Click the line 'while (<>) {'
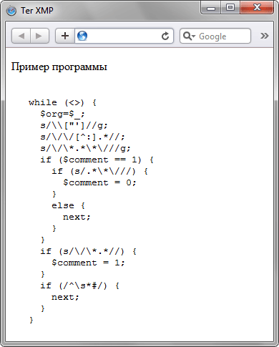The width and height of the screenshot is (279, 347). [62, 102]
